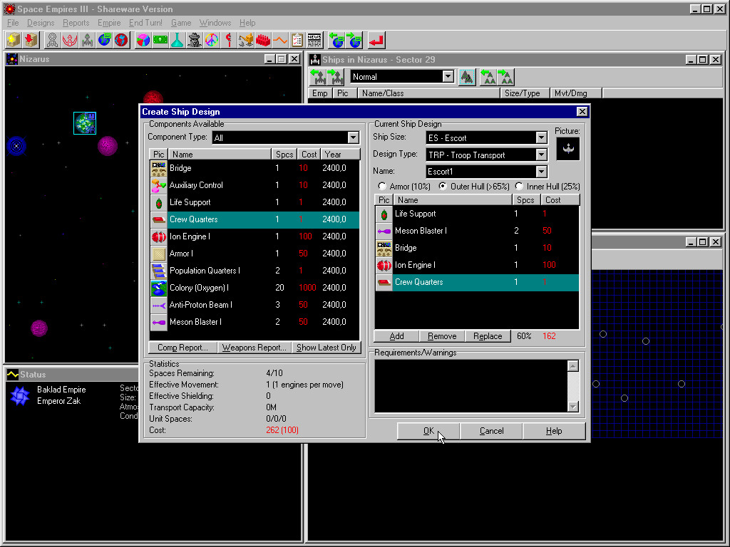
Task: Click the Replace component button
Action: point(488,336)
